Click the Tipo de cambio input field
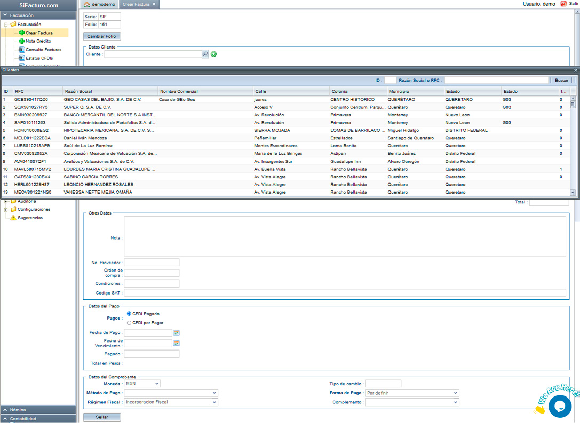The image size is (580, 429). point(383,384)
